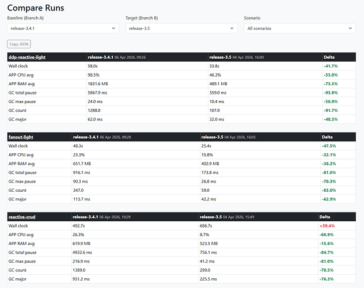The height and width of the screenshot is (288, 364).
Task: Click GC major label in reactive-crud table
Action: (x=17, y=279)
